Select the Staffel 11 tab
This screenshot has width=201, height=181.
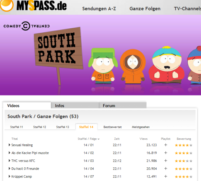17,127
